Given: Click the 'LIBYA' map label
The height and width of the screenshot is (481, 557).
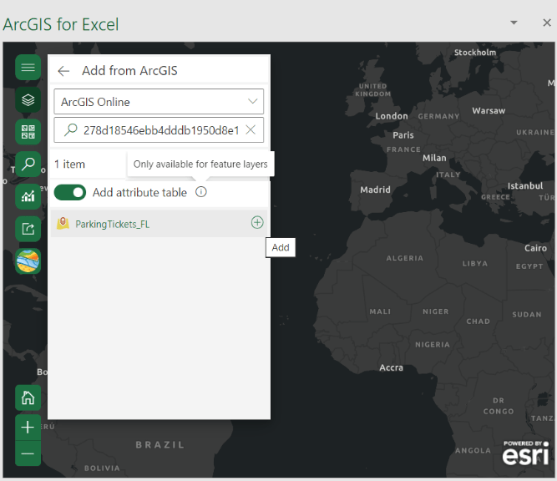Looking at the screenshot, I should [x=474, y=264].
